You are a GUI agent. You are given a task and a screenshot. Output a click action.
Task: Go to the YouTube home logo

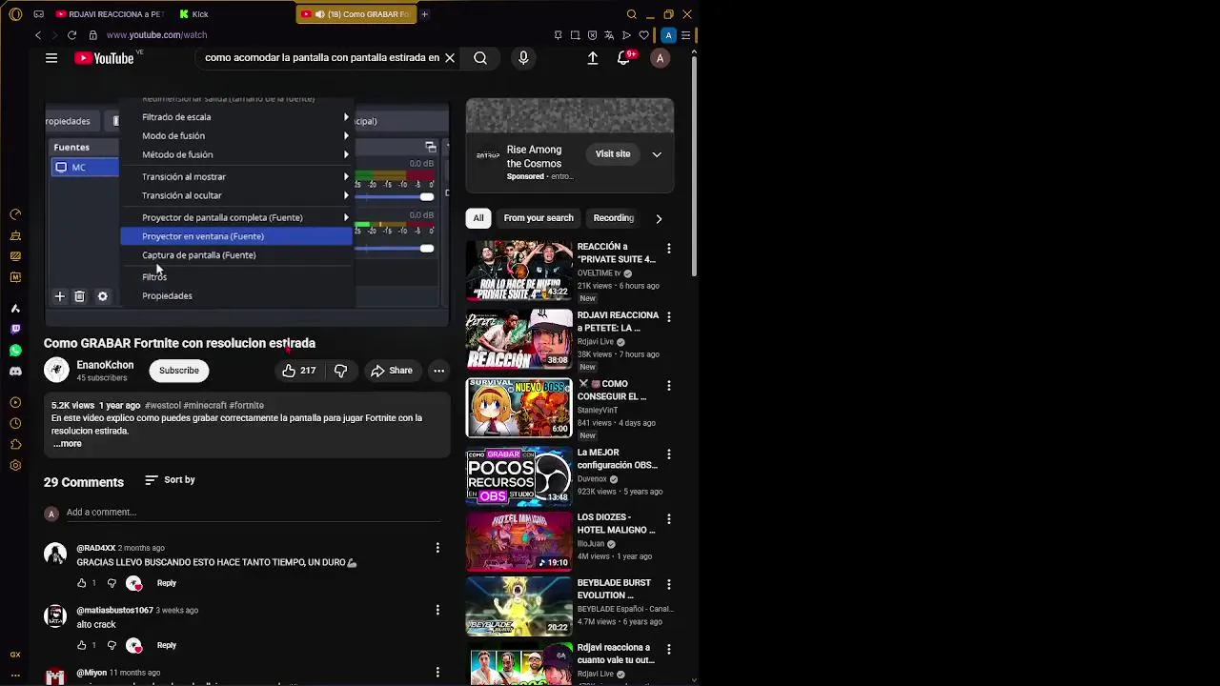(x=104, y=58)
